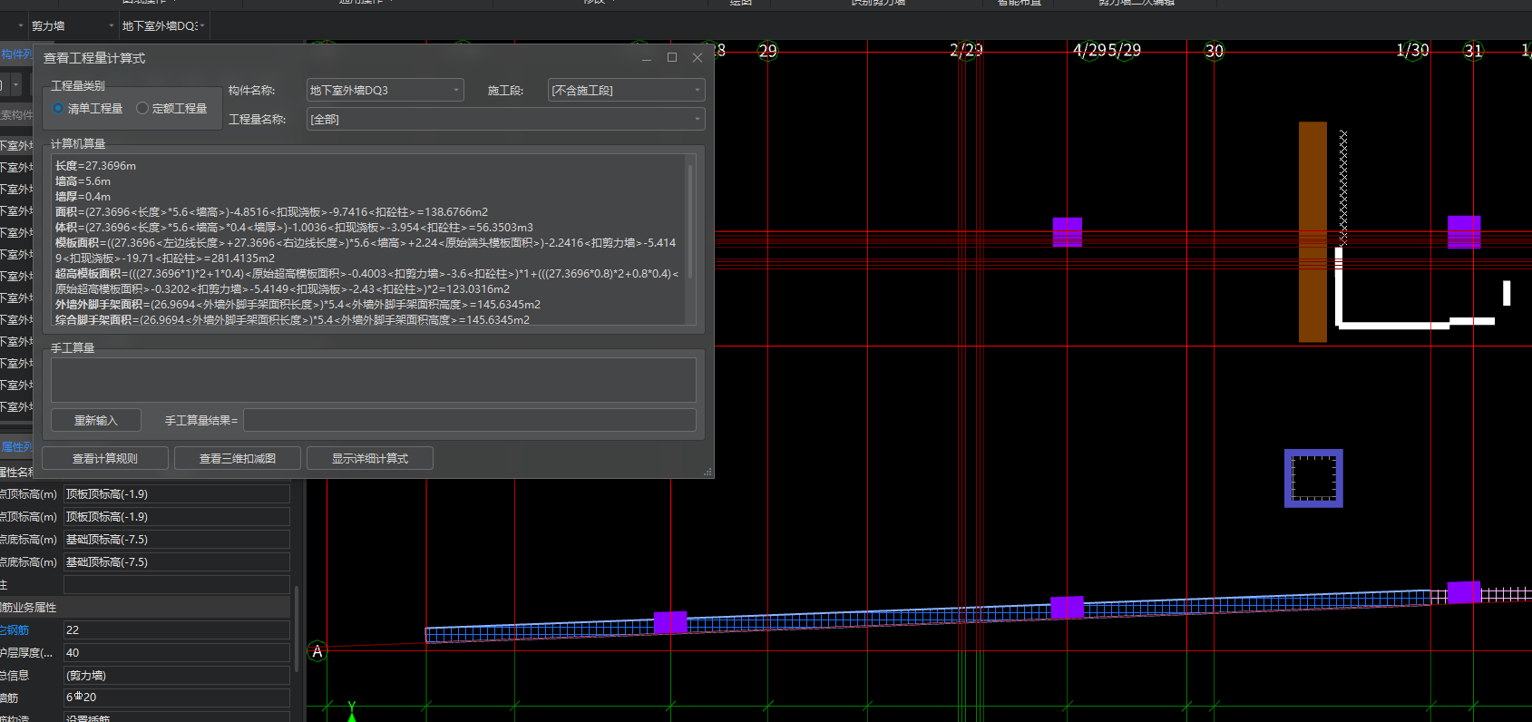
Task: Expand the 工程量名称 dropdown showing 全部
Action: (505, 119)
